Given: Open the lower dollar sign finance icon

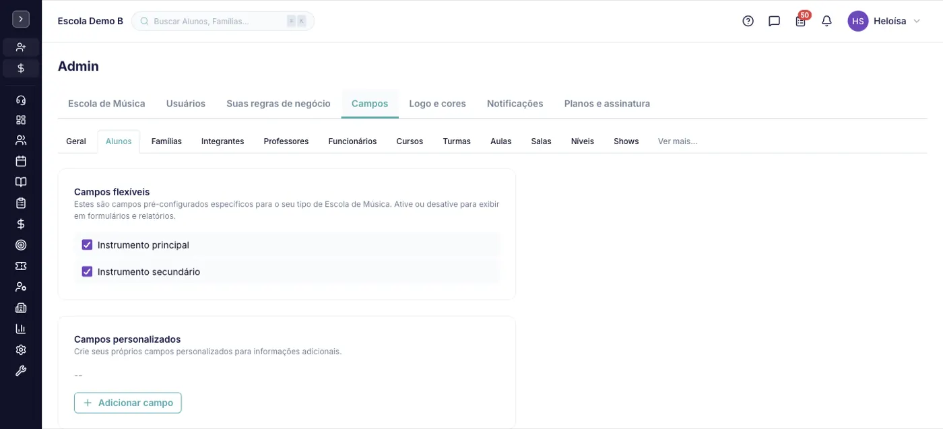Looking at the screenshot, I should click(21, 224).
